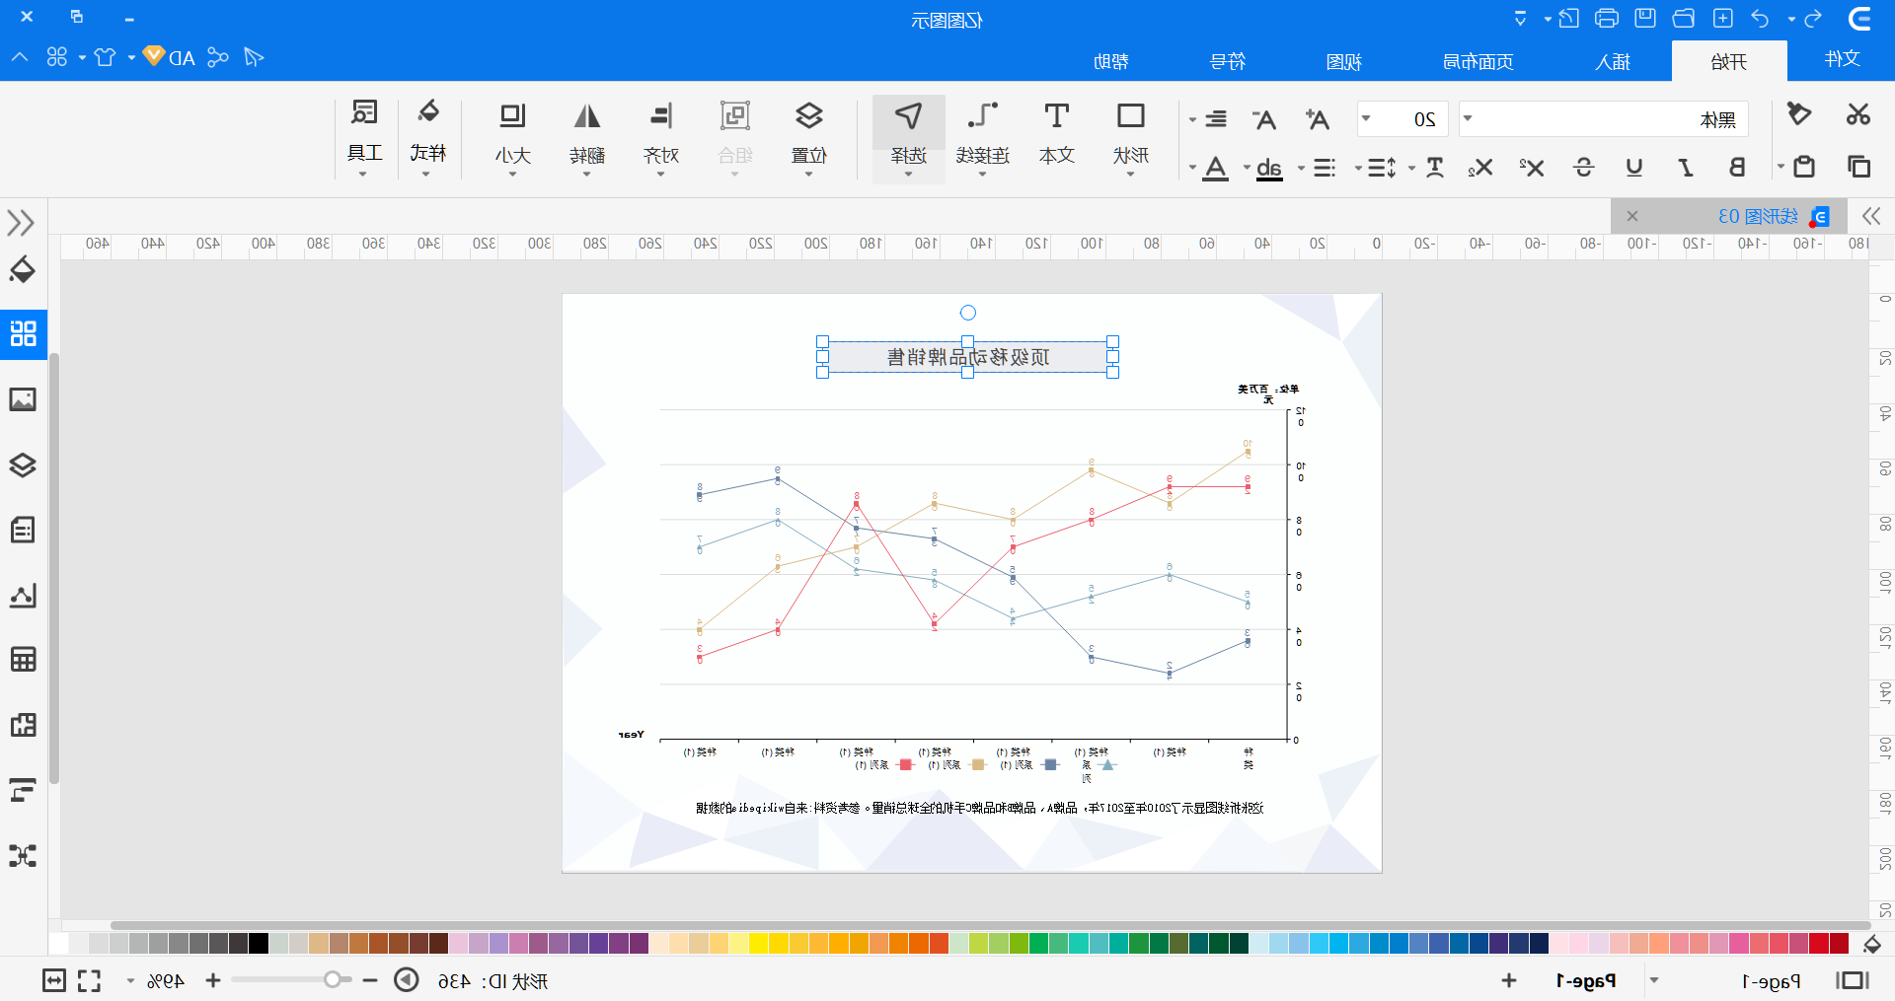Viewport: 1895px width, 1001px height.
Task: Open the layers panel in sidebar
Action: point(23,465)
